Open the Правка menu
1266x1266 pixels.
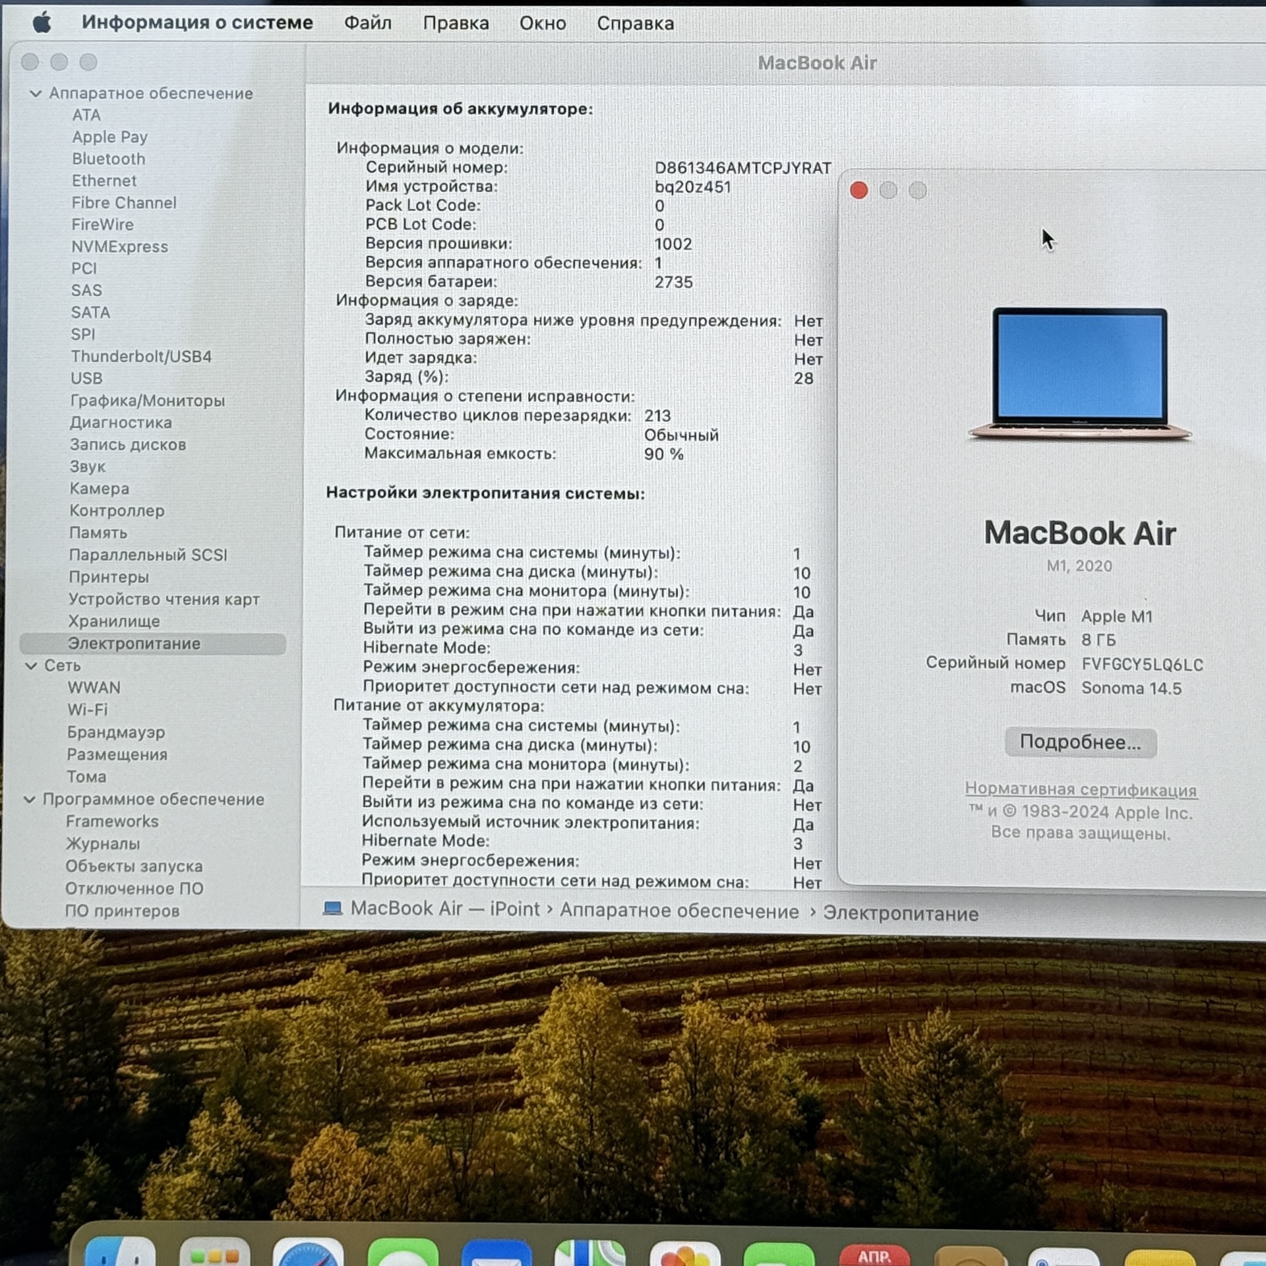click(x=456, y=23)
